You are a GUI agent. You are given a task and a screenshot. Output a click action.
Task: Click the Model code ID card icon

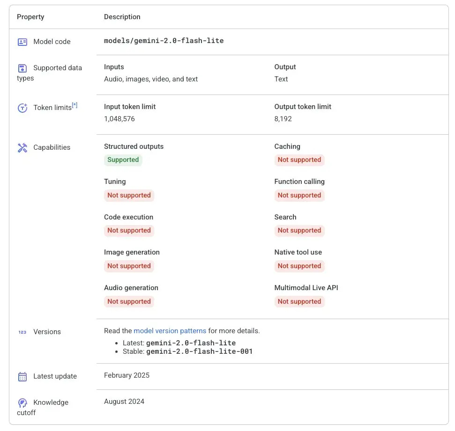(x=22, y=42)
